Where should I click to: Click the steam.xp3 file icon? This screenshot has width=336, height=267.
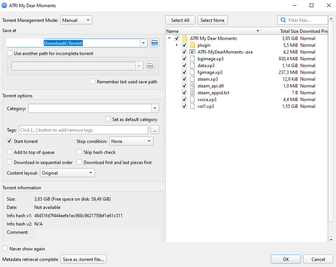pos(192,79)
